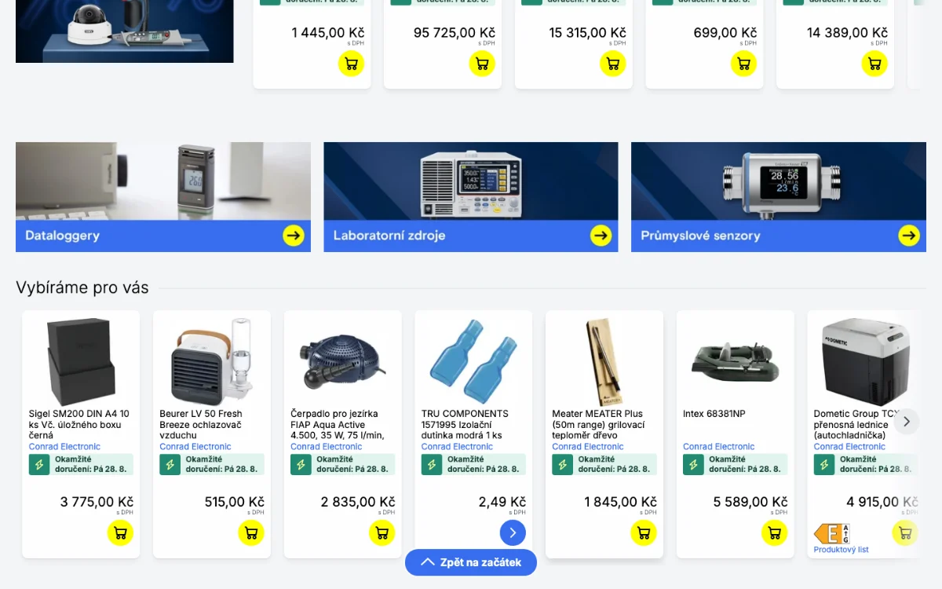Click instant delivery icon on FIAP pump

(301, 464)
